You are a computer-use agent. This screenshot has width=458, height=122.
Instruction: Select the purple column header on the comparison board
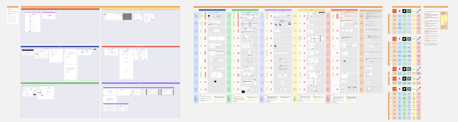point(278,10)
